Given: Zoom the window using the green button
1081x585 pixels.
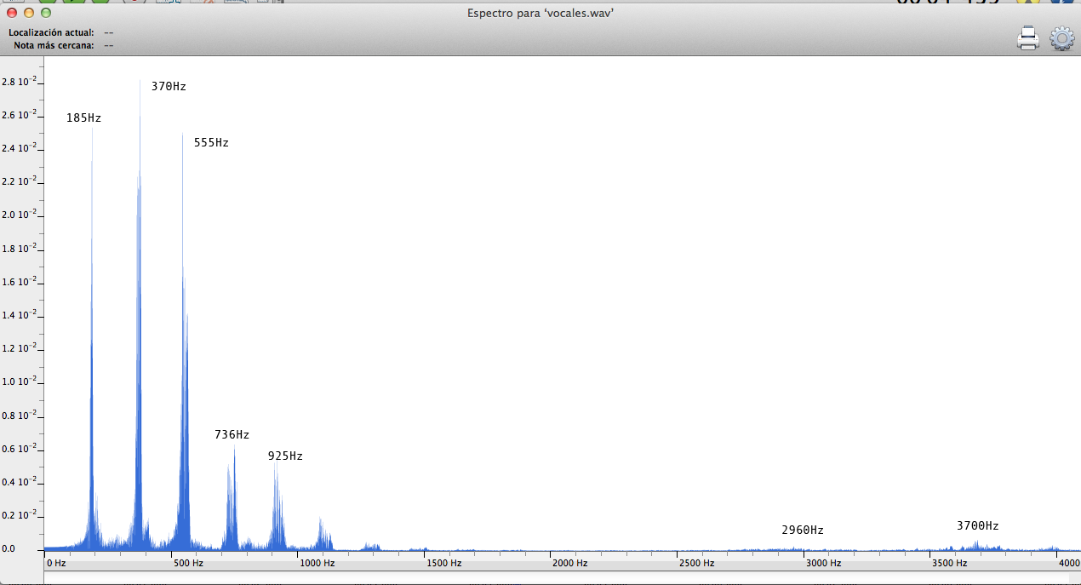Looking at the screenshot, I should coord(46,13).
